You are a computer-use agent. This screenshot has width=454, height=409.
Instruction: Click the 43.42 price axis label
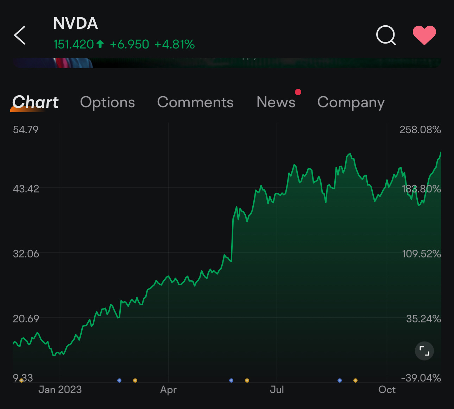(26, 189)
